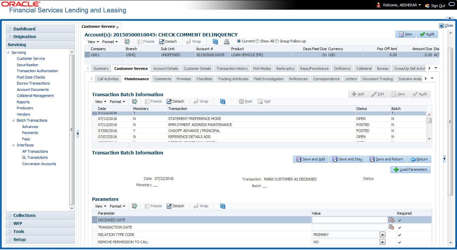457x250 pixels.
Task: Open calendar picker for Deceased Date
Action: [391, 220]
